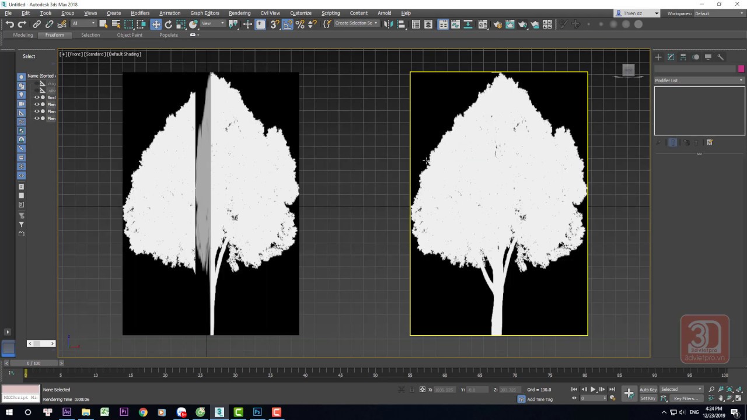Open the Hierarchy tab in the command panel

pyautogui.click(x=683, y=57)
